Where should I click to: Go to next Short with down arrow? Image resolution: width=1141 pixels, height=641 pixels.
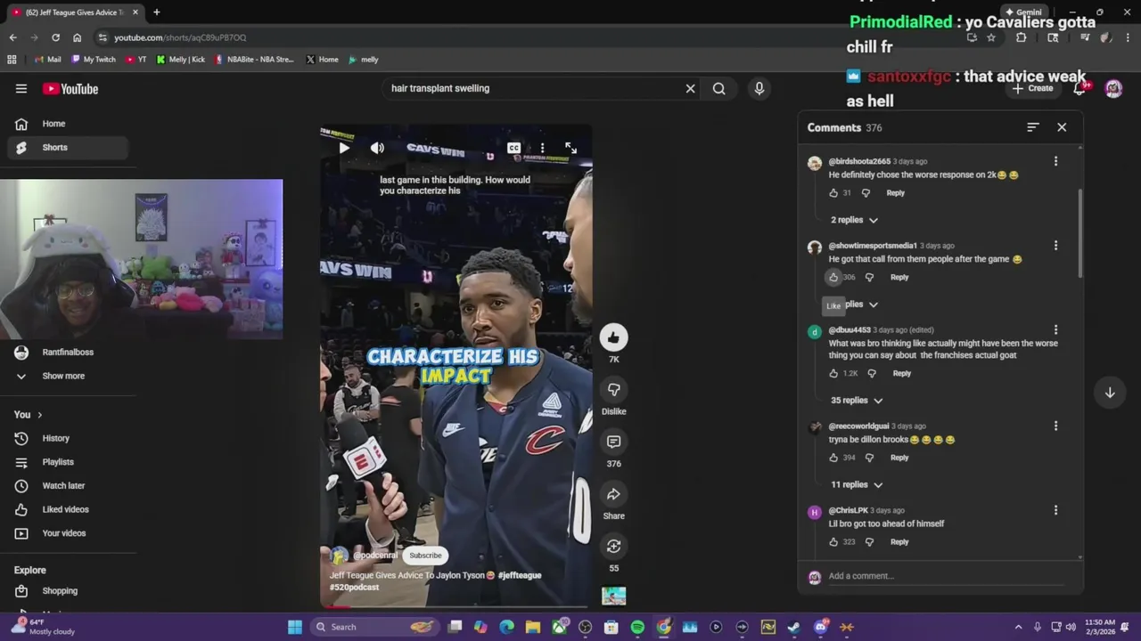[x=1110, y=393]
